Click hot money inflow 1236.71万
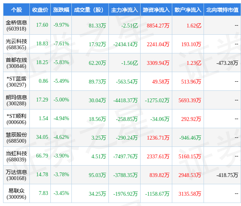Image resolution: width=241 pixels, height=206 pixels. [x=158, y=138]
